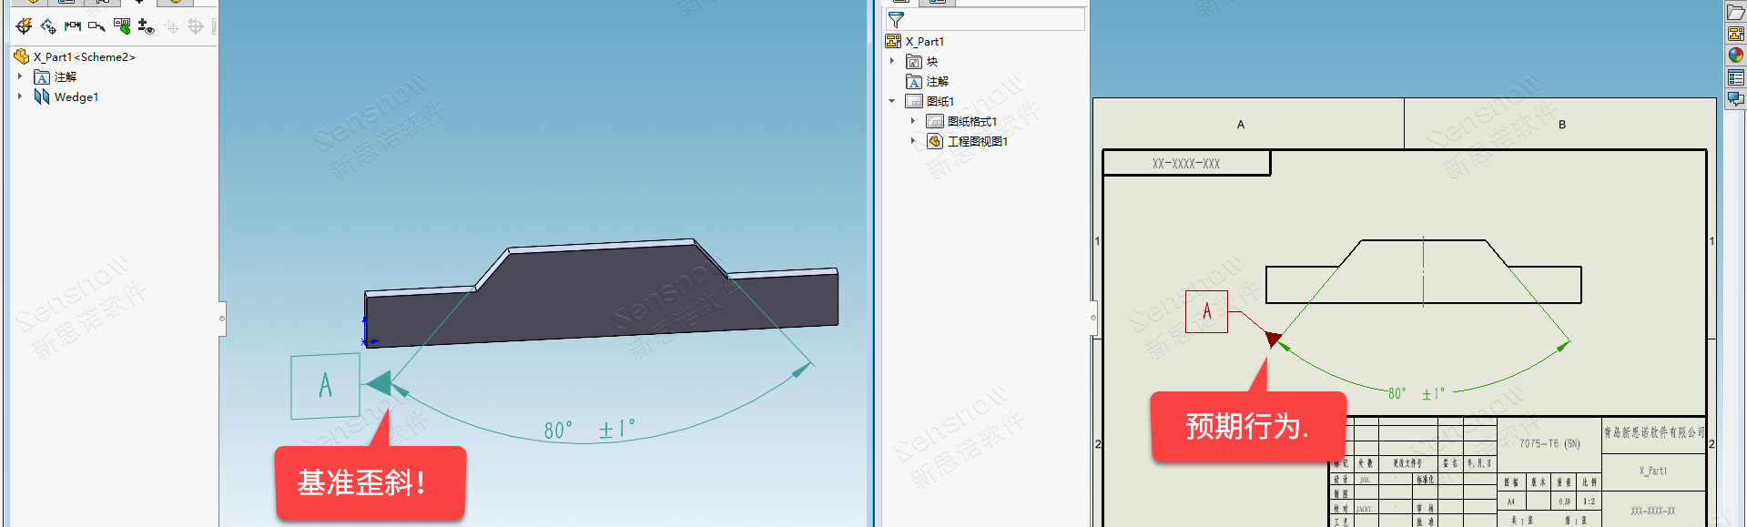Expand the 工程图视图1 node

pyautogui.click(x=913, y=141)
